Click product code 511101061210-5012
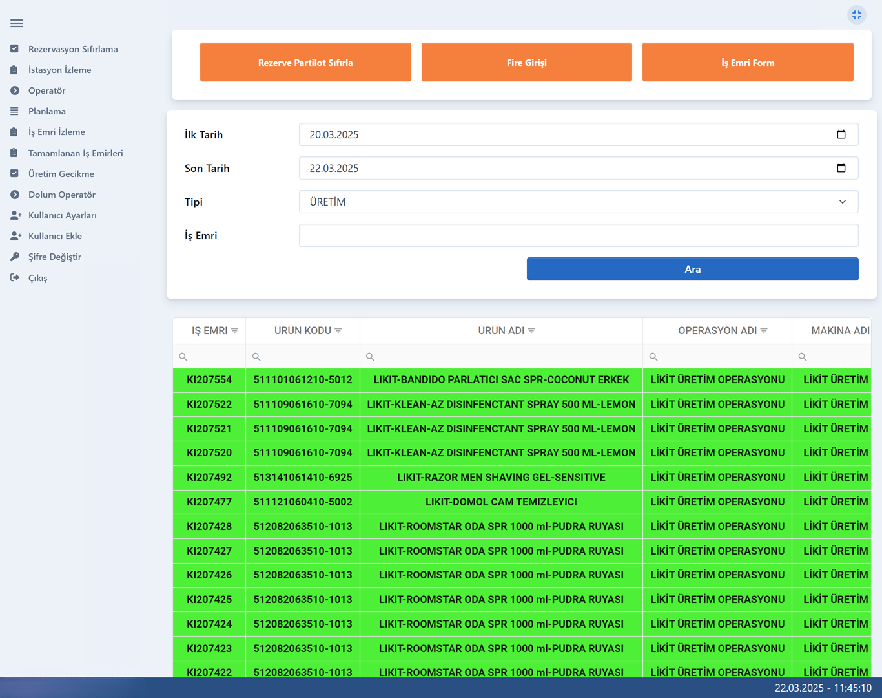Image resolution: width=882 pixels, height=698 pixels. click(x=303, y=380)
